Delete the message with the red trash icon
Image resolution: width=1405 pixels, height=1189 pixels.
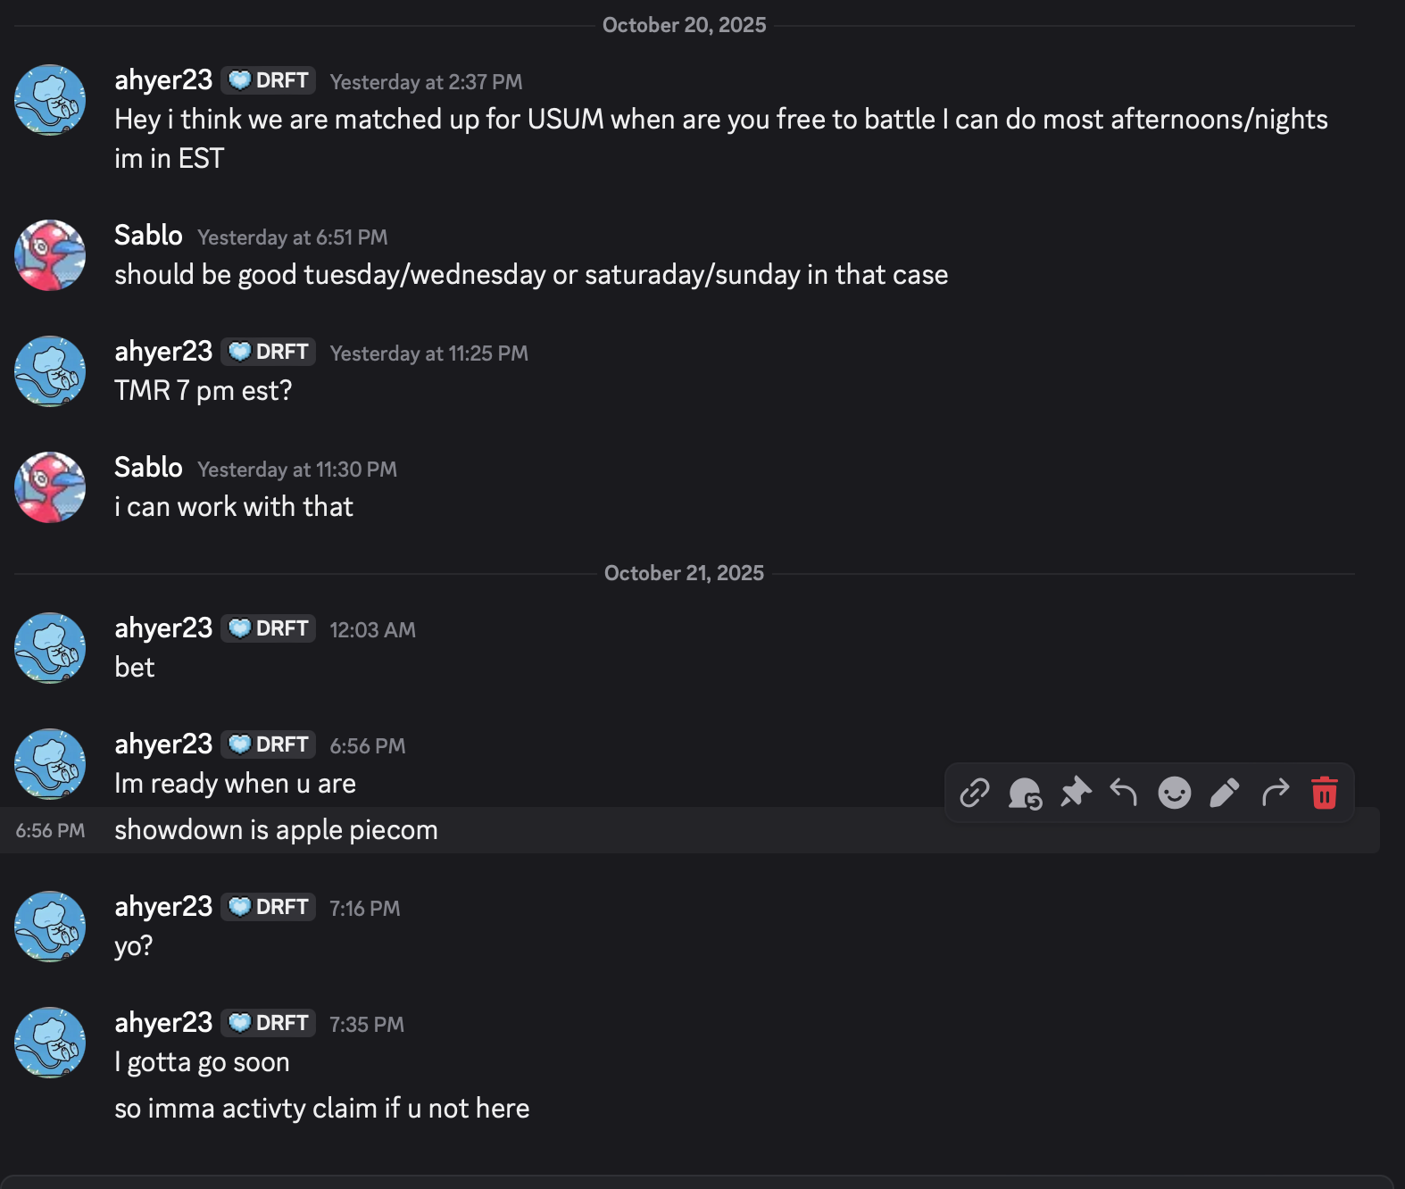pyautogui.click(x=1325, y=793)
